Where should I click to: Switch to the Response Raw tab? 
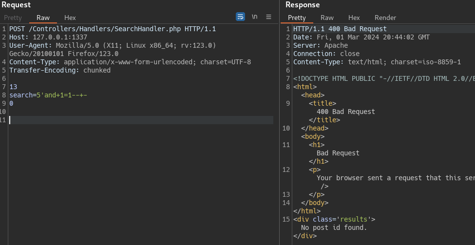(x=327, y=18)
